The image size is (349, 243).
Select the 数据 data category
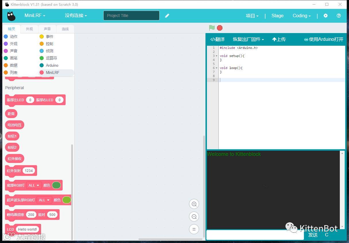(x=11, y=65)
